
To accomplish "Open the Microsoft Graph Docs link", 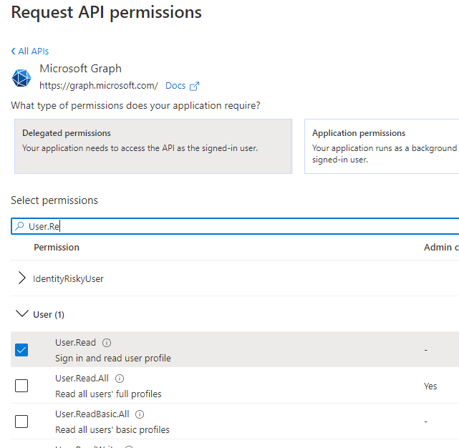I will [x=175, y=86].
